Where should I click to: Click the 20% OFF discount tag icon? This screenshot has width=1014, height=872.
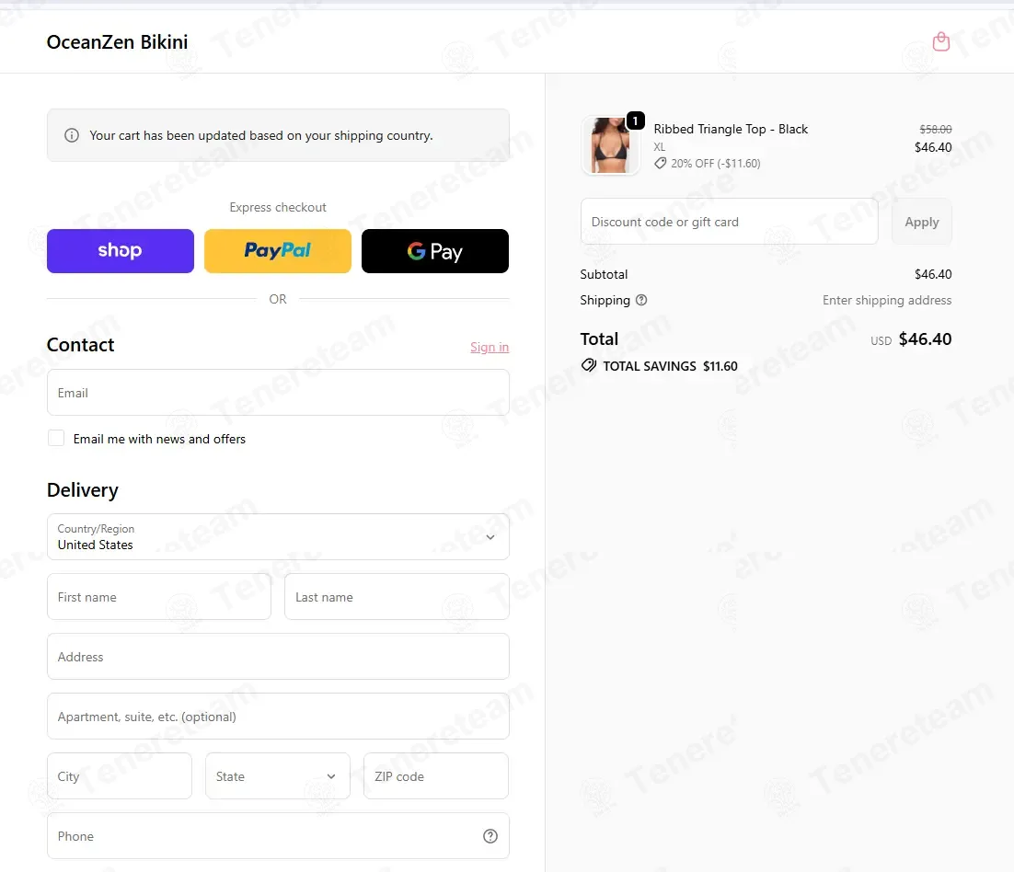point(661,163)
